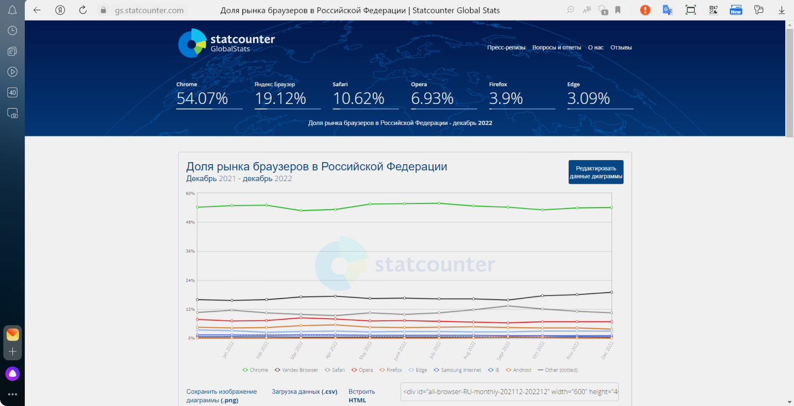Open the Yandex home page button
This screenshot has height=406, width=794.
tap(60, 10)
